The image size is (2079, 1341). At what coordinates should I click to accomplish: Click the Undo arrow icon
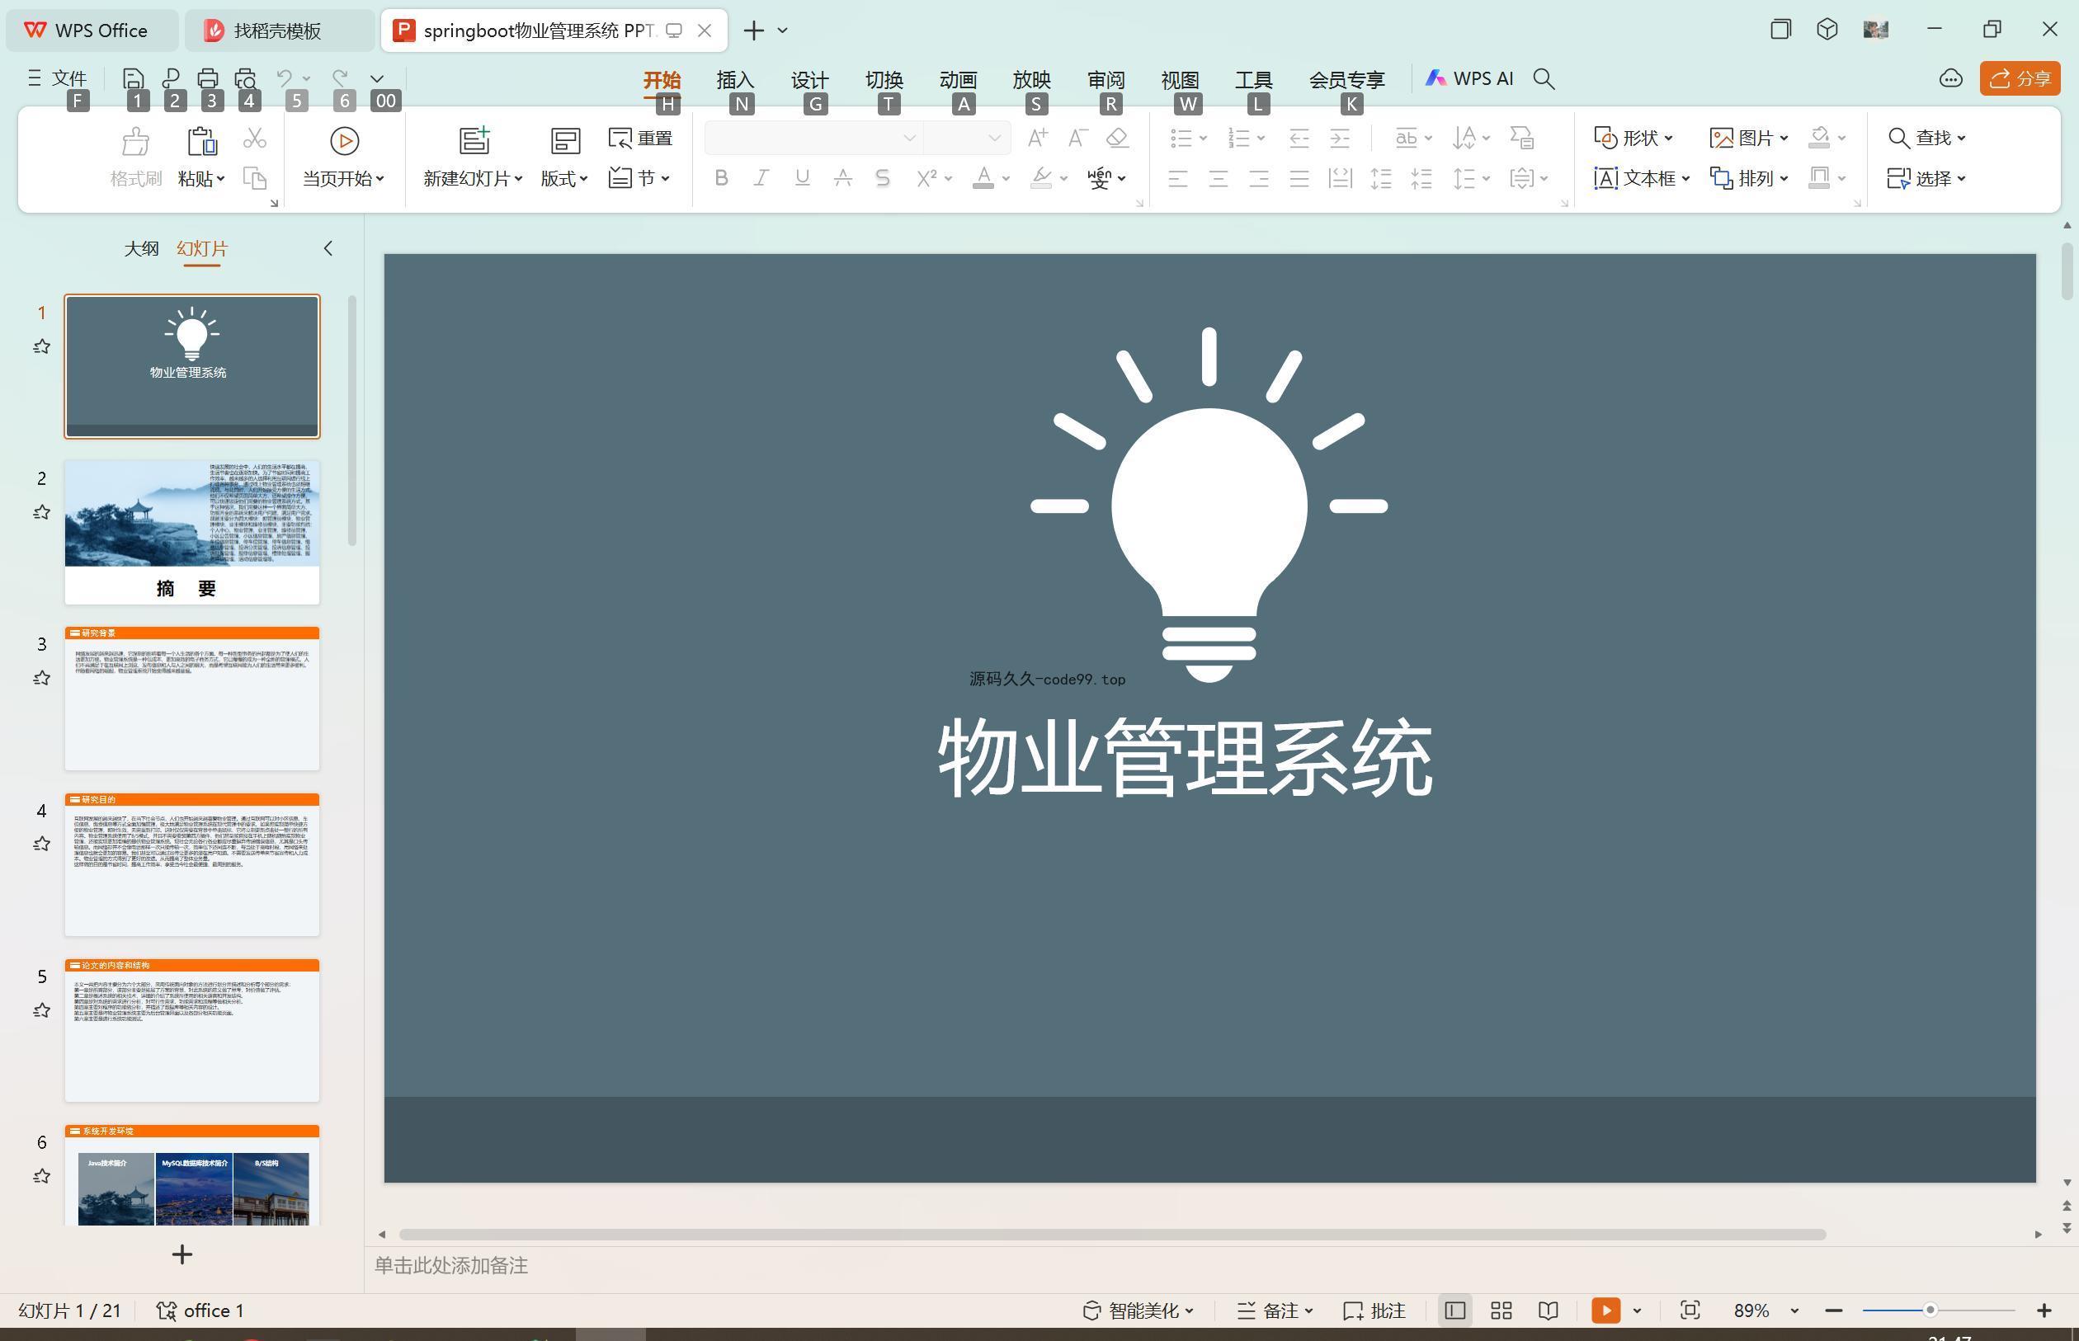285,78
